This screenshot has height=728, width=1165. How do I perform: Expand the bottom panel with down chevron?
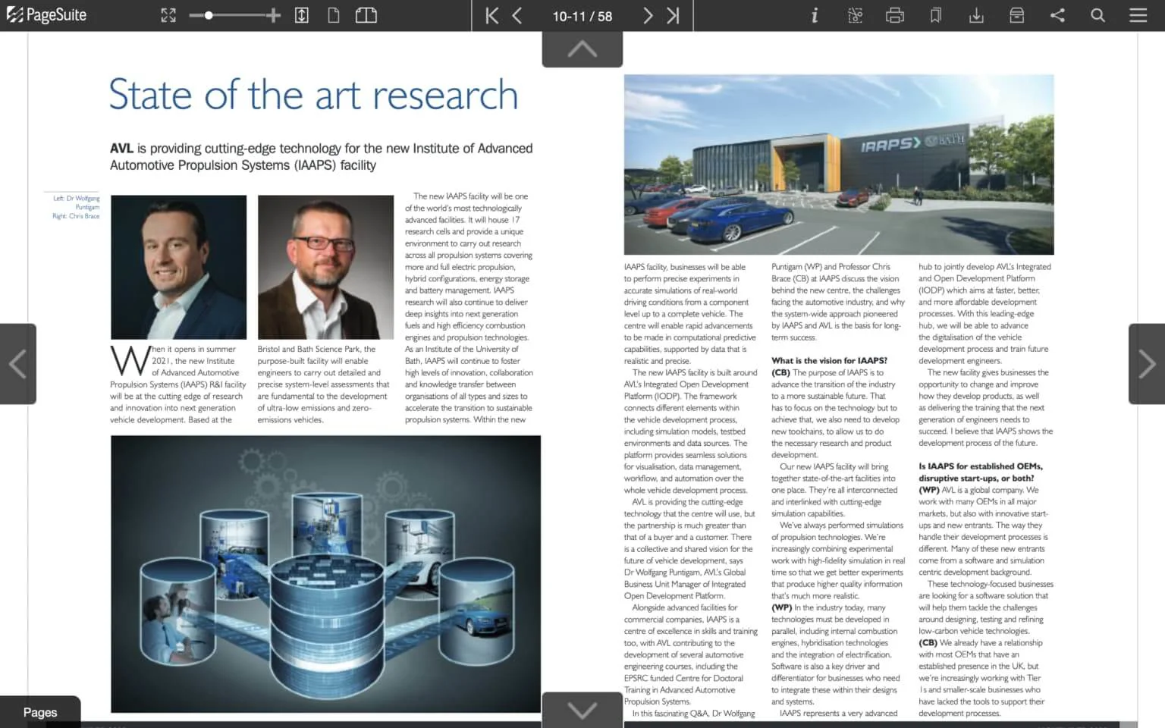pyautogui.click(x=582, y=710)
